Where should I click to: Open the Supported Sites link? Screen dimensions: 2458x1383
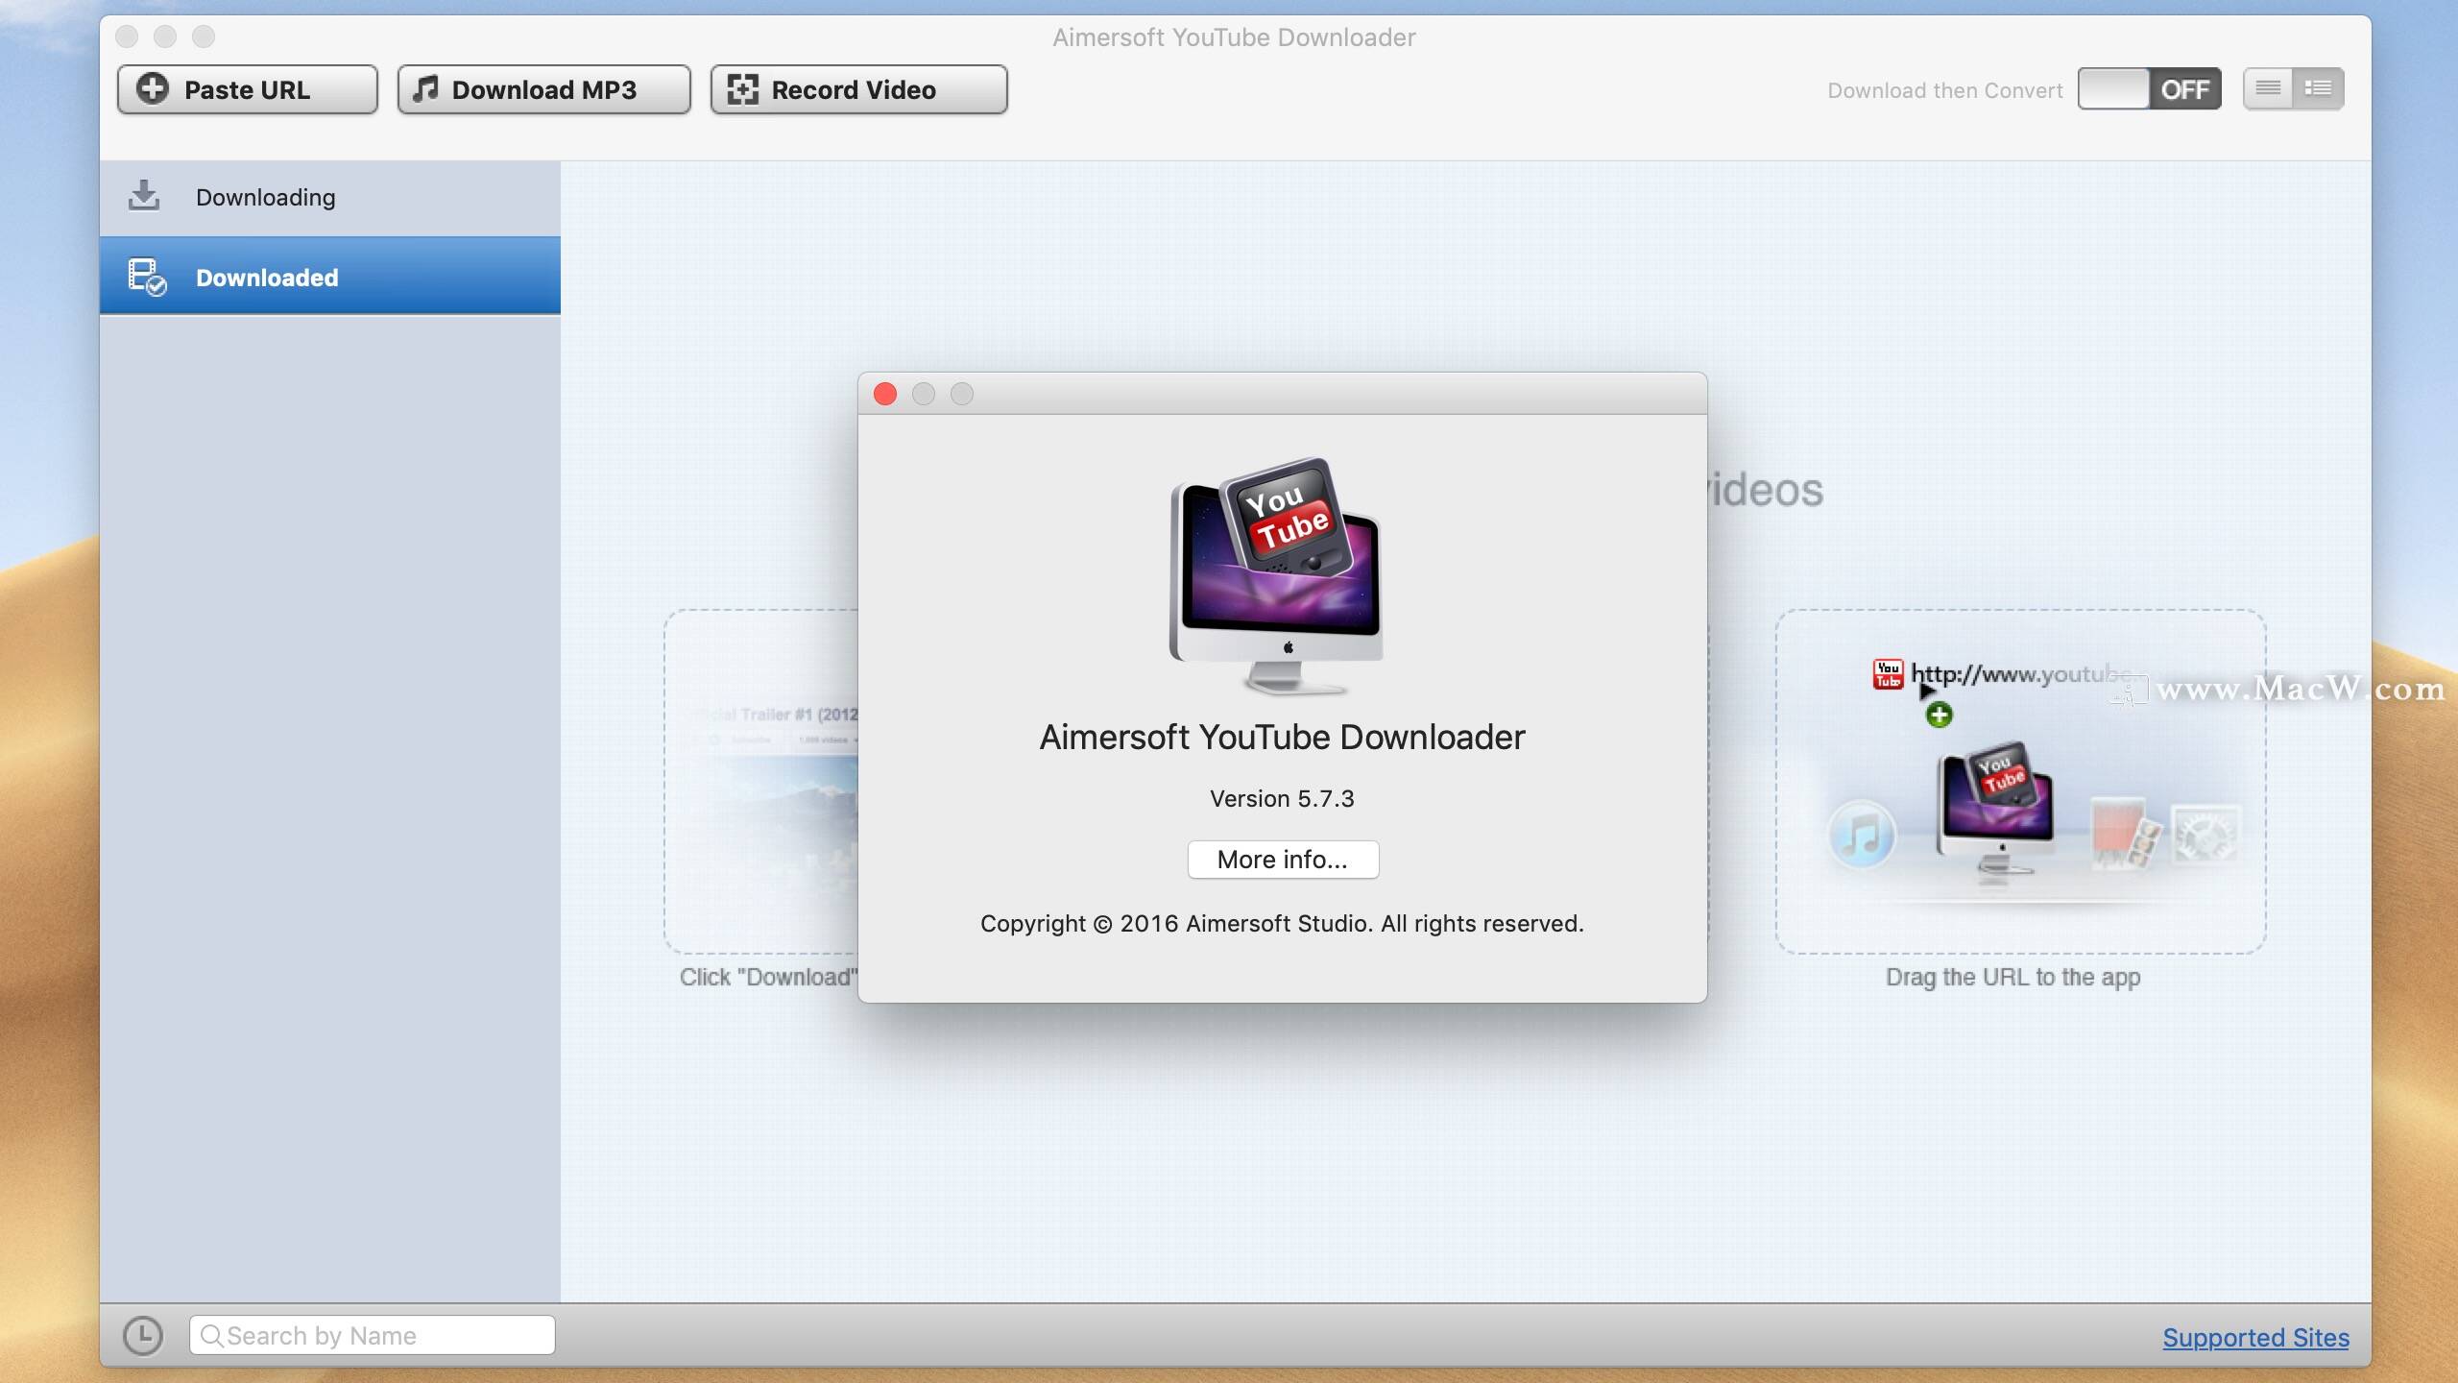(x=2255, y=1338)
